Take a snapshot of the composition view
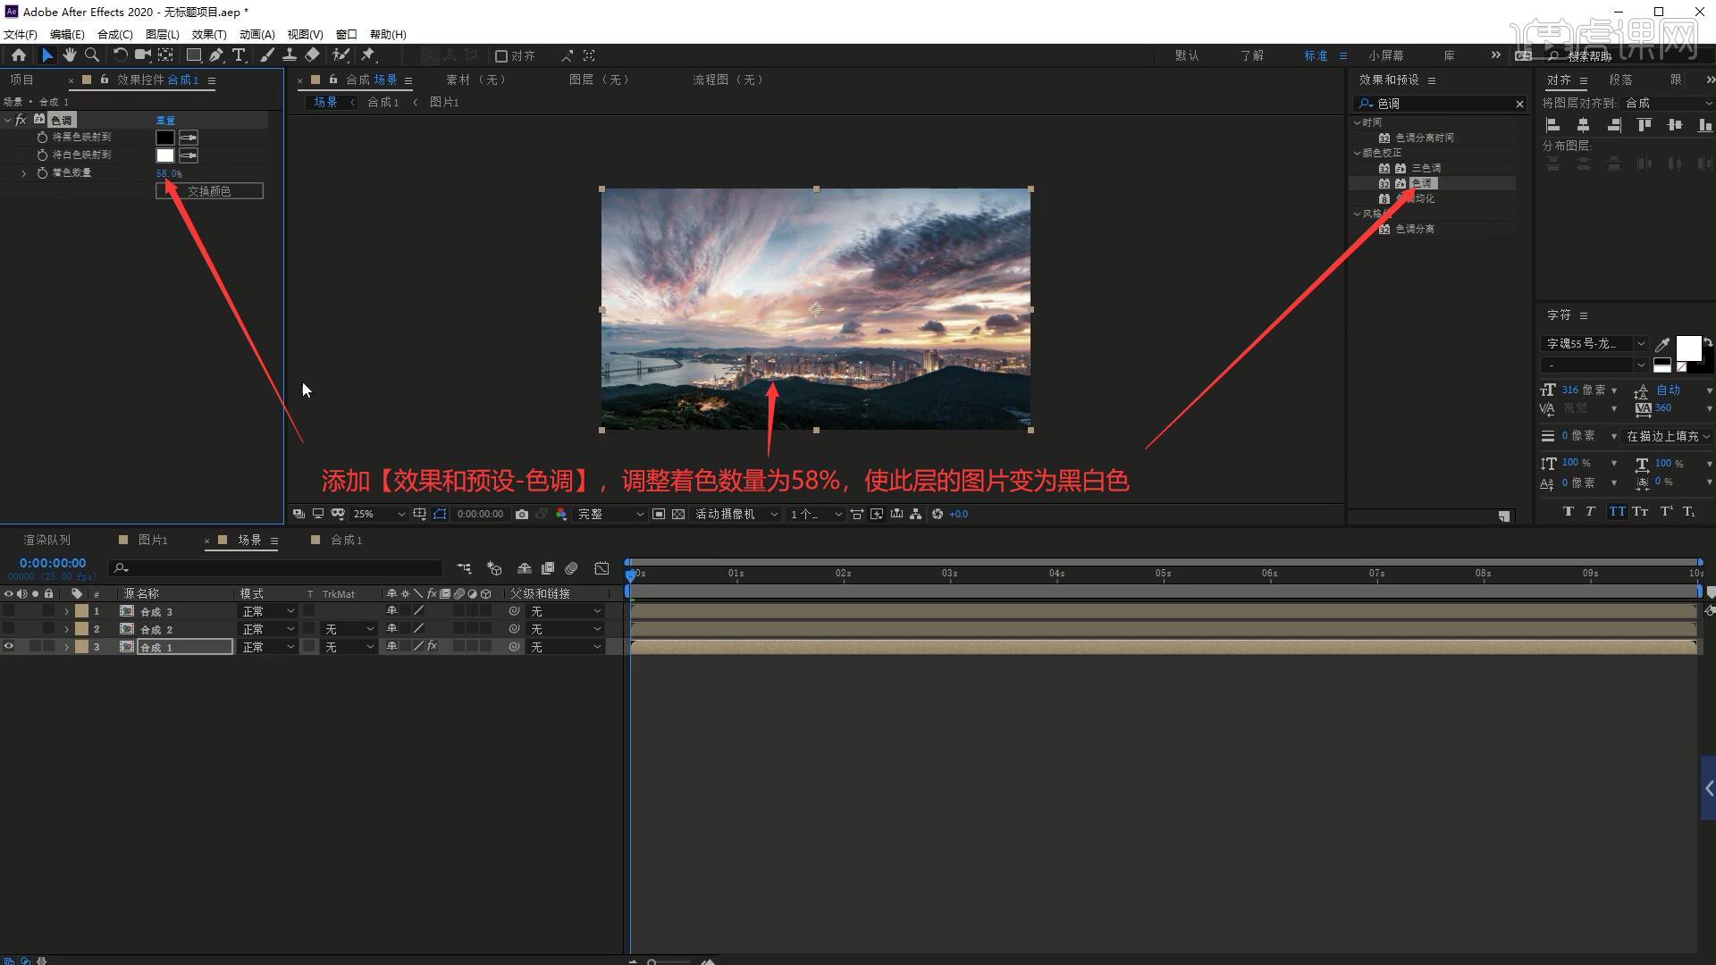This screenshot has width=1716, height=965. pos(522,514)
